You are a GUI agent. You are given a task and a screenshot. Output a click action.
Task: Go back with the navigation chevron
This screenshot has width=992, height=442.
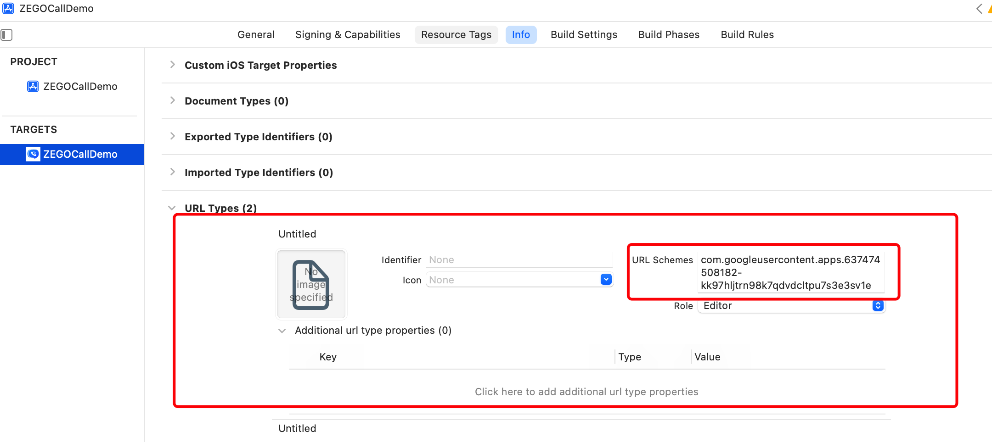pos(979,9)
